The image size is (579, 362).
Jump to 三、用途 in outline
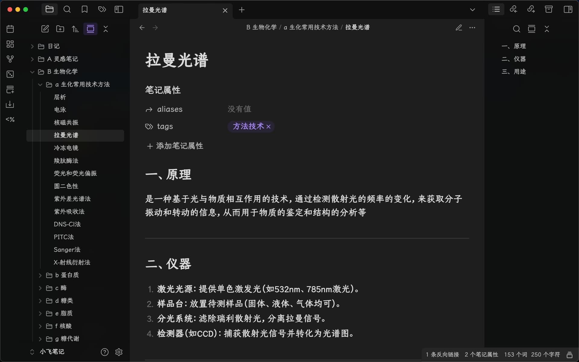pos(514,72)
